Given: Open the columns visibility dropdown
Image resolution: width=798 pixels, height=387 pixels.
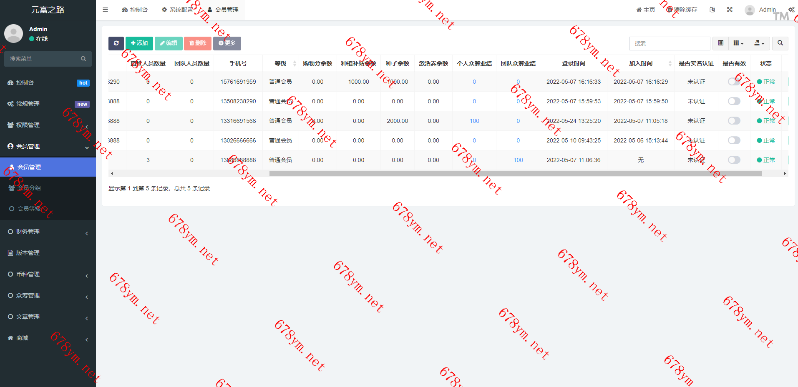Looking at the screenshot, I should tap(738, 43).
